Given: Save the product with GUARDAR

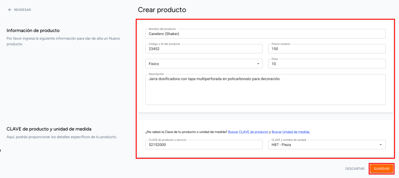Looking at the screenshot, I should coord(381,169).
